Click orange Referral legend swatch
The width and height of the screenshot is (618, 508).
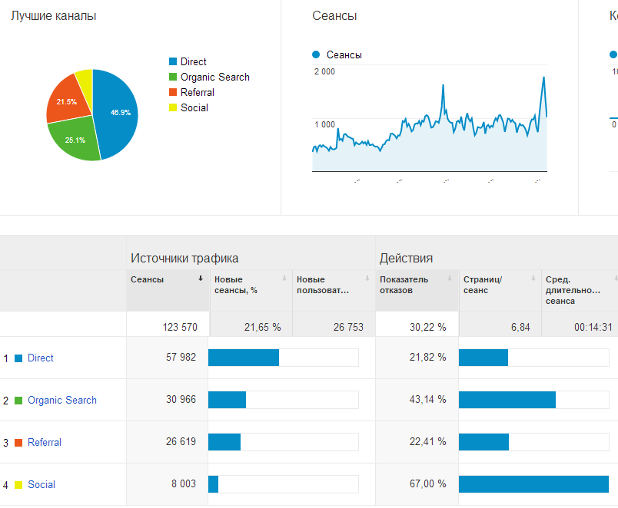173,93
